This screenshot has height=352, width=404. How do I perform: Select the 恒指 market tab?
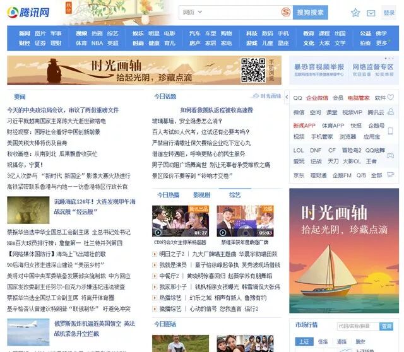point(323,341)
